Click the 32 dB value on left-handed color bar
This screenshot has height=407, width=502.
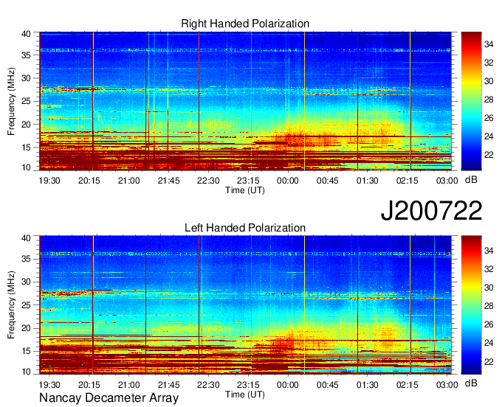pos(489,269)
